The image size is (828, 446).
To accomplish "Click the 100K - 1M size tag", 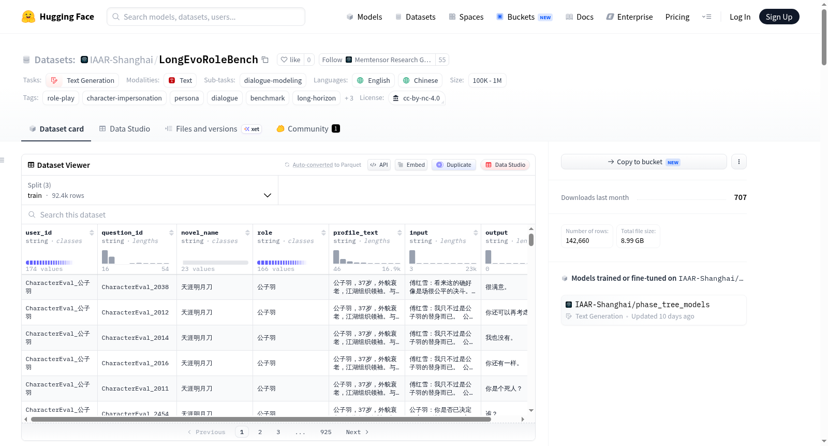I will click(x=487, y=80).
